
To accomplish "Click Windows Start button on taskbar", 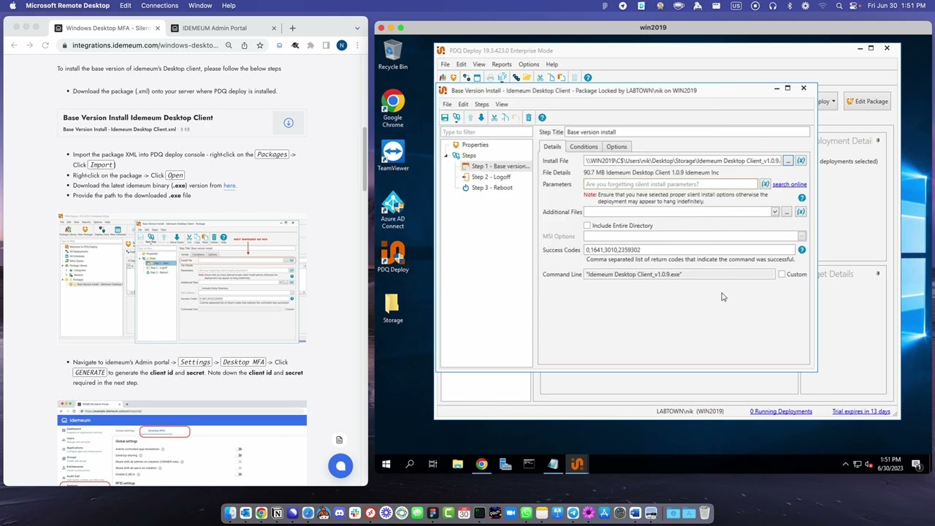I will tap(386, 464).
